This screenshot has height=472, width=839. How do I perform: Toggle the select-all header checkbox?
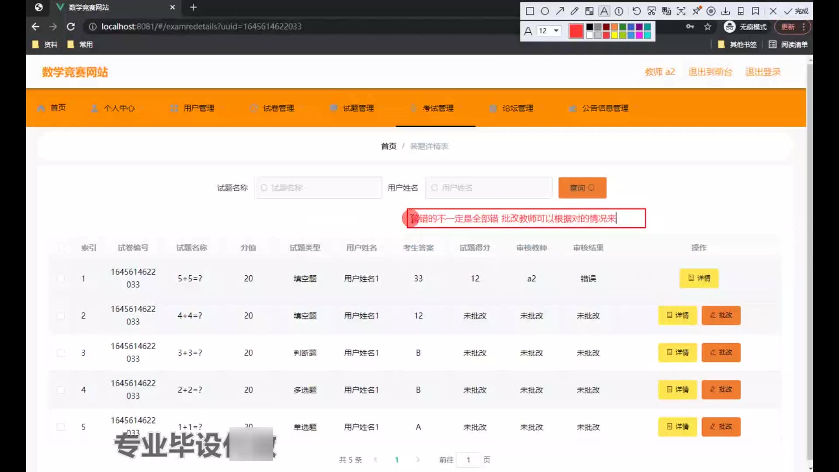pos(62,248)
